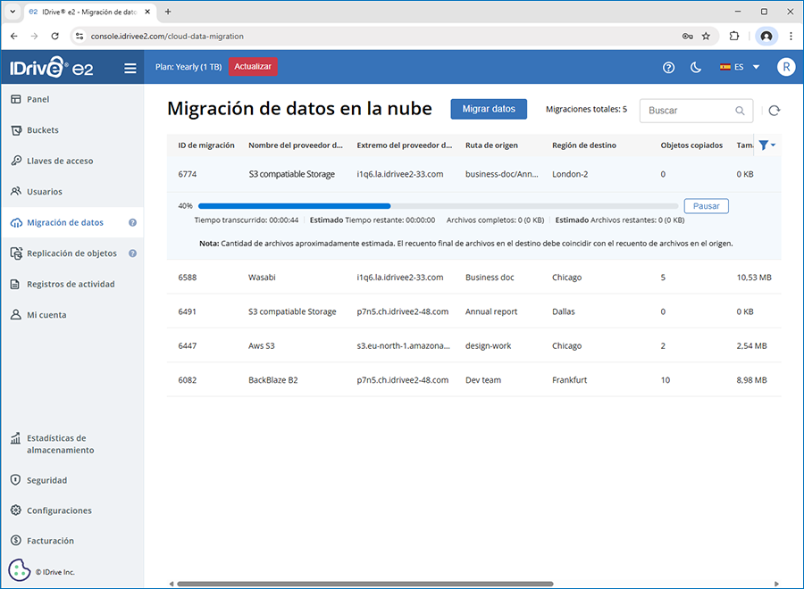Image resolution: width=804 pixels, height=589 pixels.
Task: Open the filter dropdown in table header
Action: tap(766, 145)
